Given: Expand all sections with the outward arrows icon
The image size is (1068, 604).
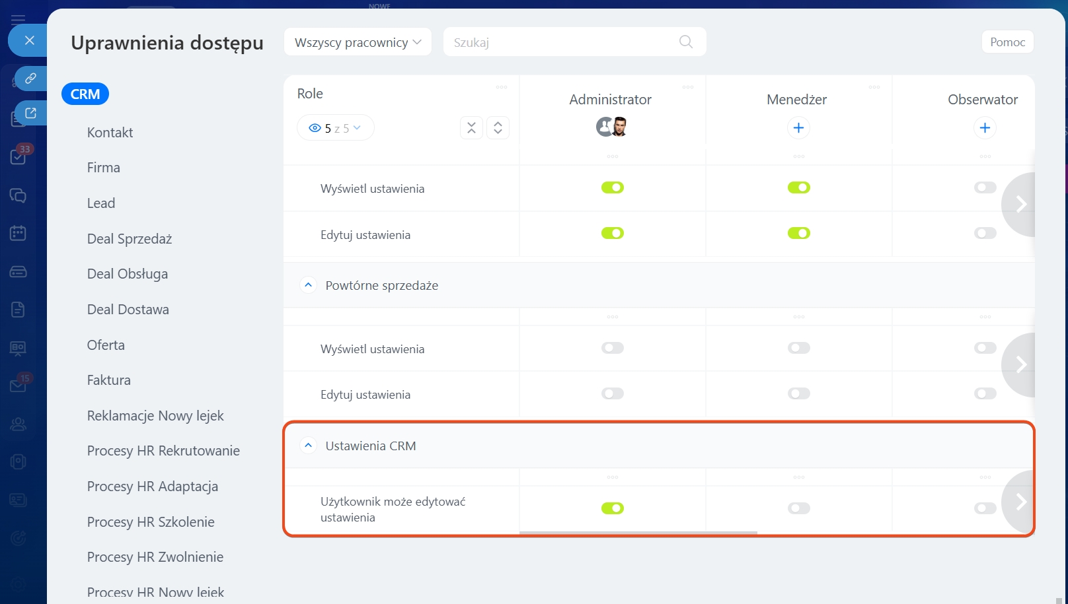Looking at the screenshot, I should point(498,128).
